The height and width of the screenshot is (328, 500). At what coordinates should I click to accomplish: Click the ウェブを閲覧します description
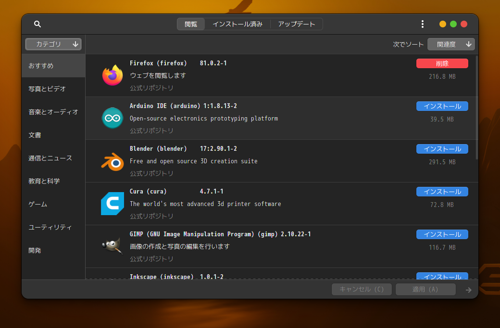click(x=158, y=75)
